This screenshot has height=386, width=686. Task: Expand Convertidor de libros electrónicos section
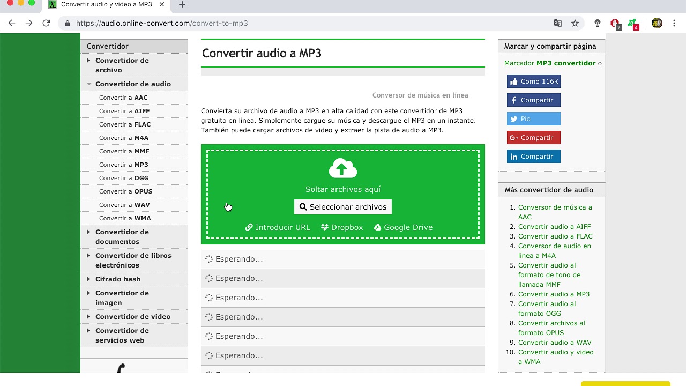[x=134, y=260]
